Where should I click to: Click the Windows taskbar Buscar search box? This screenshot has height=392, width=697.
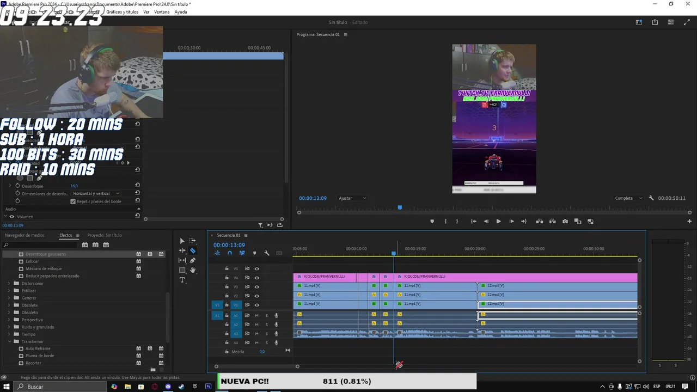[60, 387]
